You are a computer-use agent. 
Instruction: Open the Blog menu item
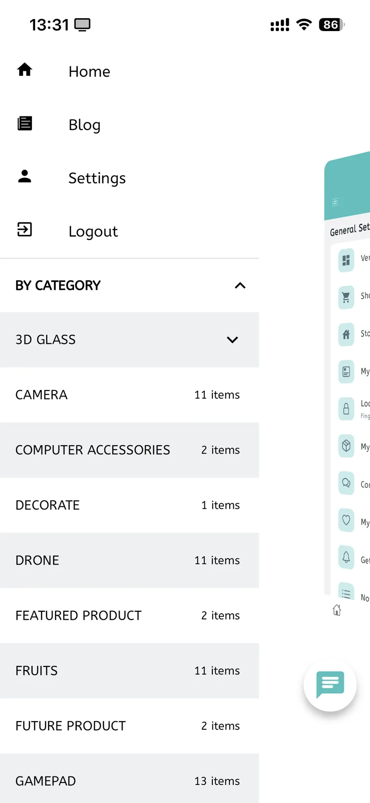tap(129, 124)
